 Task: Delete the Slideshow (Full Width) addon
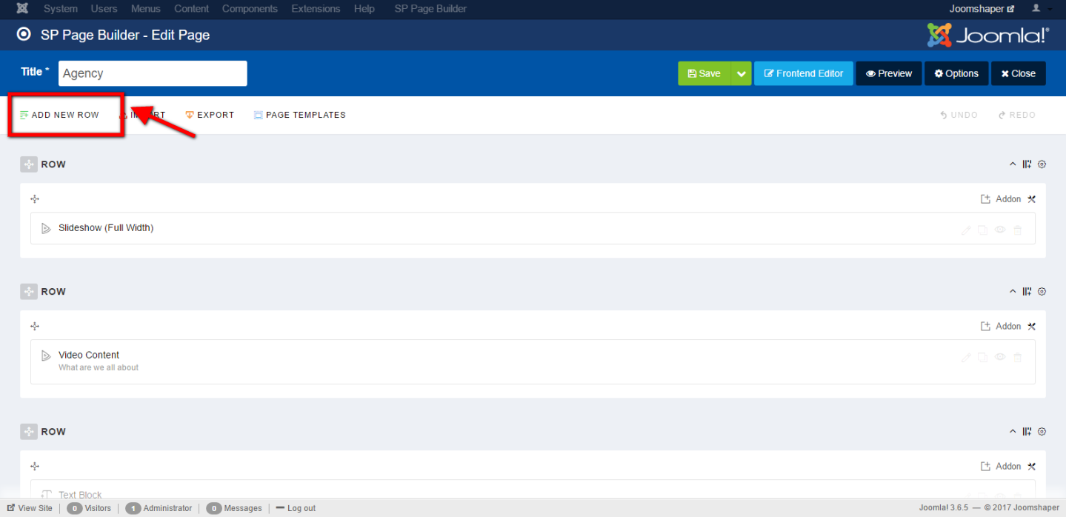tap(1017, 230)
